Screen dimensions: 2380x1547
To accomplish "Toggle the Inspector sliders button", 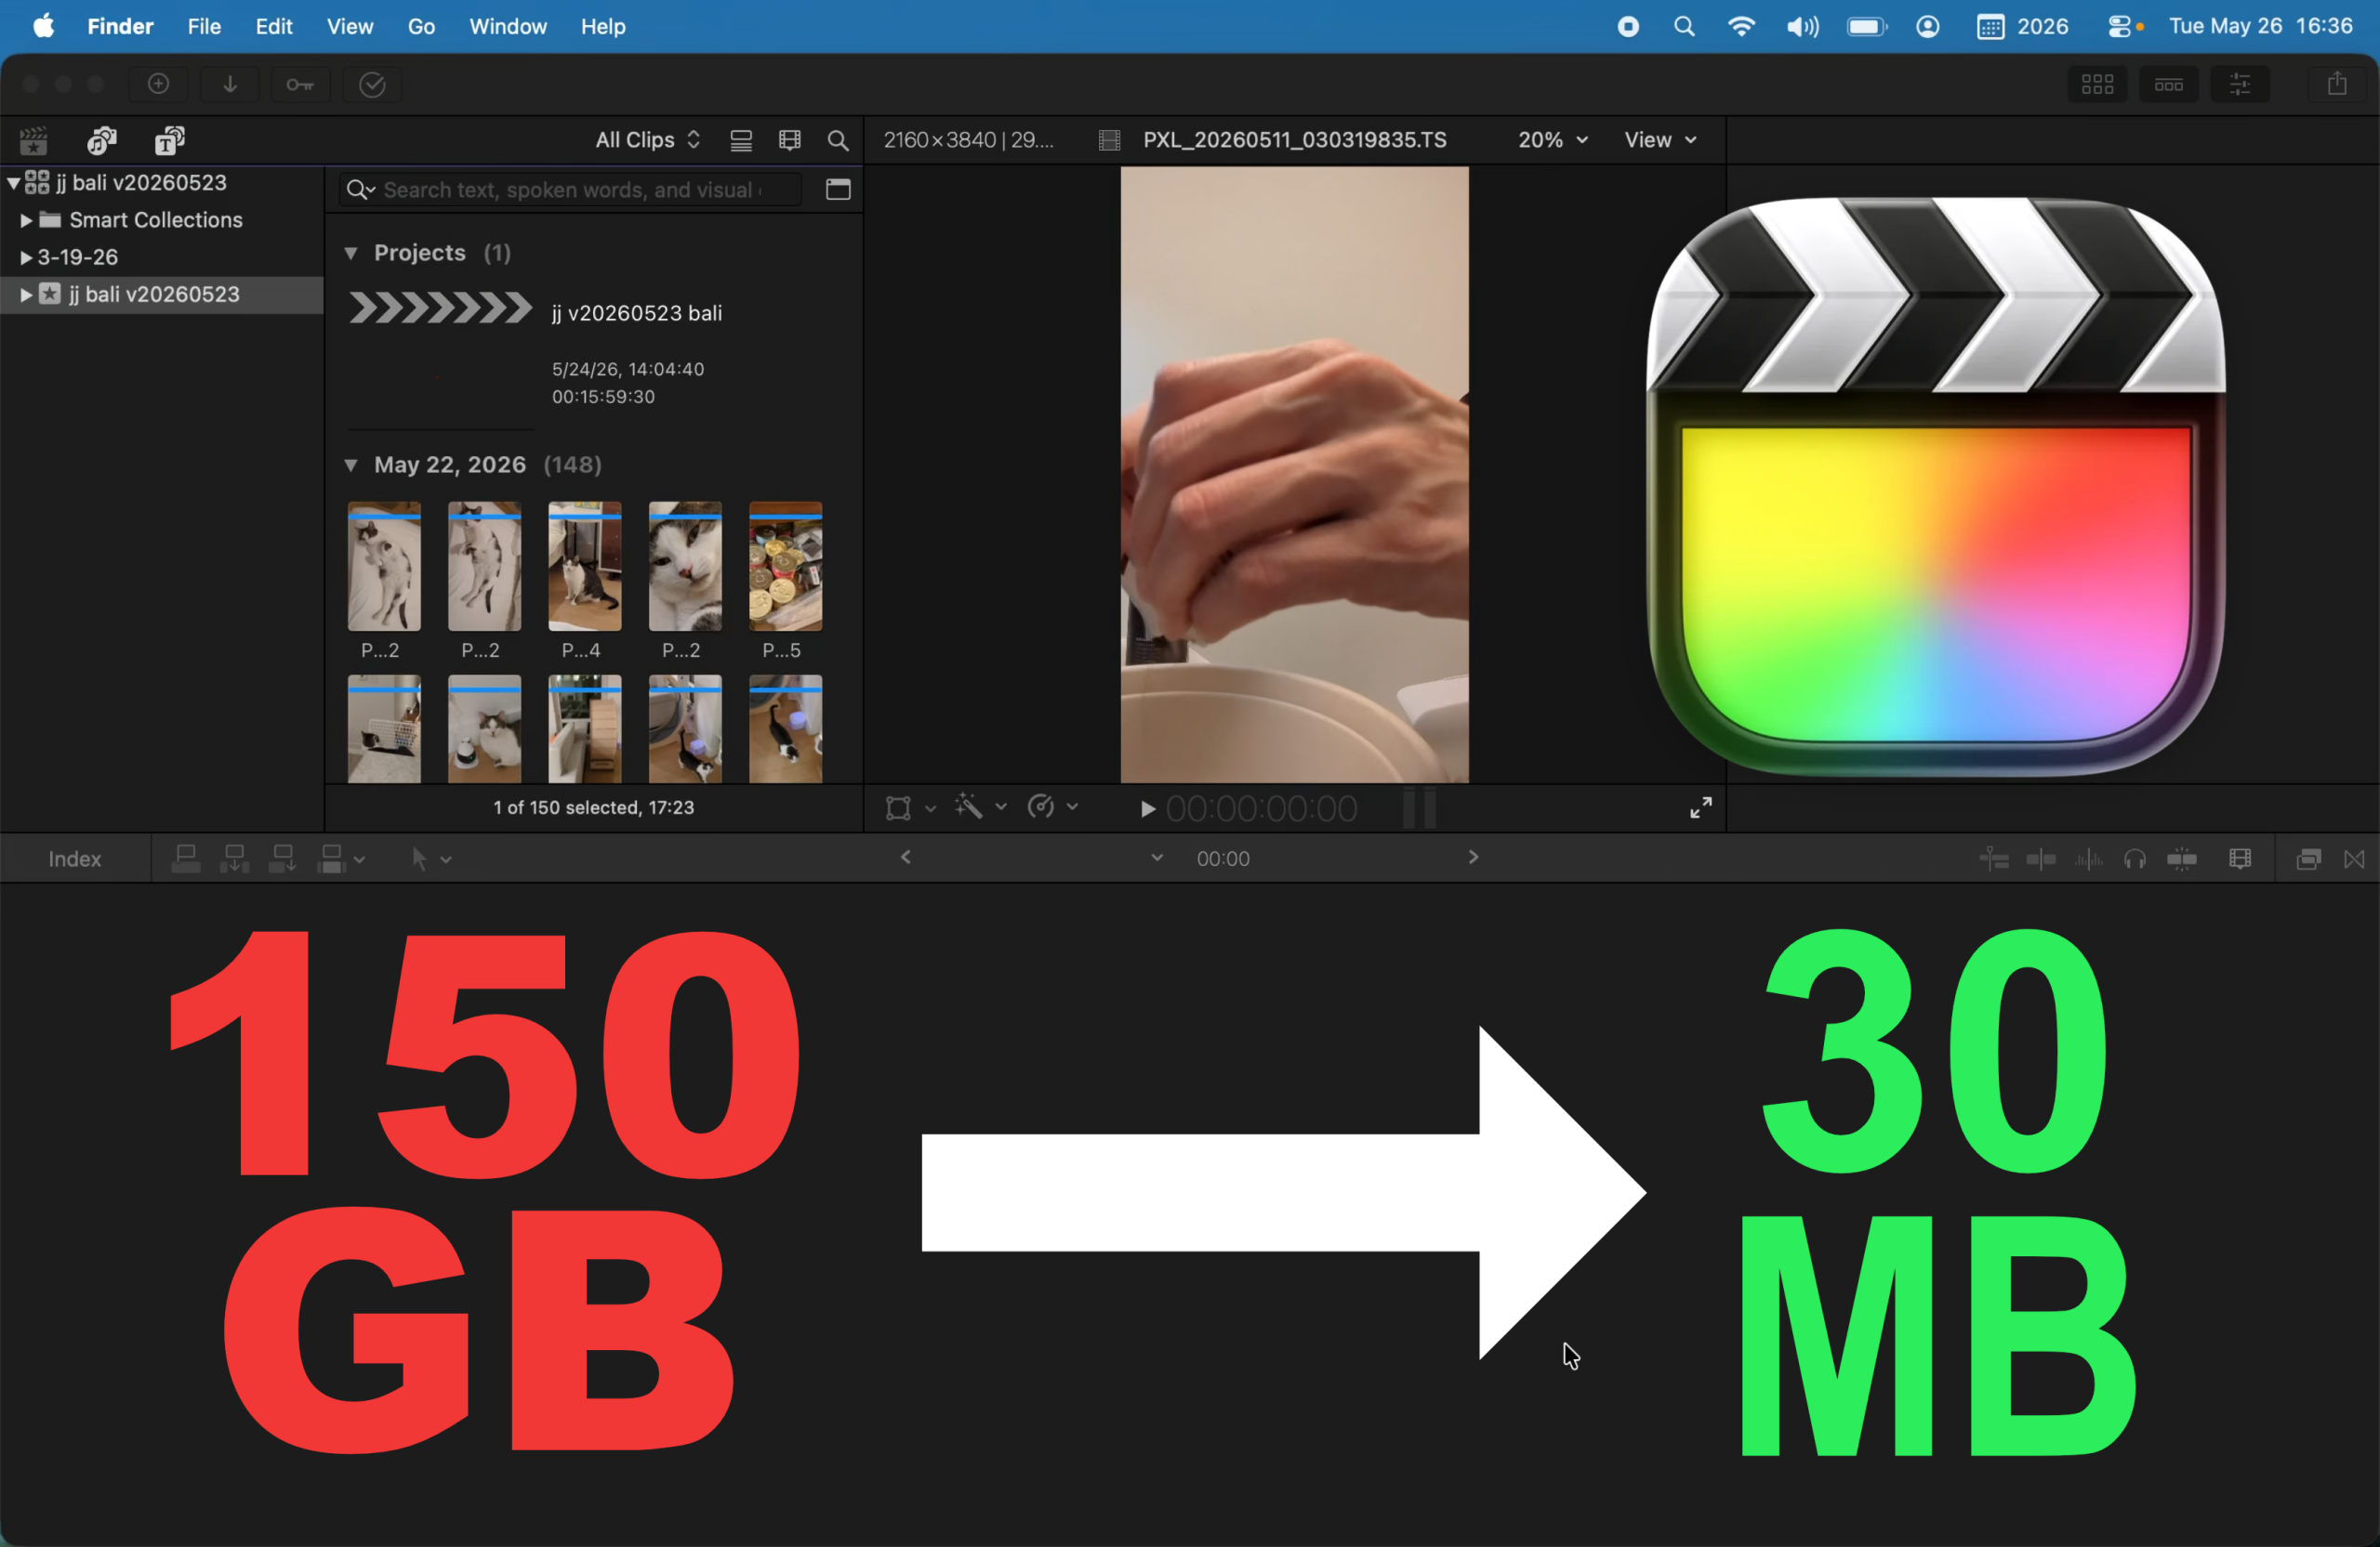I will pyautogui.click(x=2240, y=84).
